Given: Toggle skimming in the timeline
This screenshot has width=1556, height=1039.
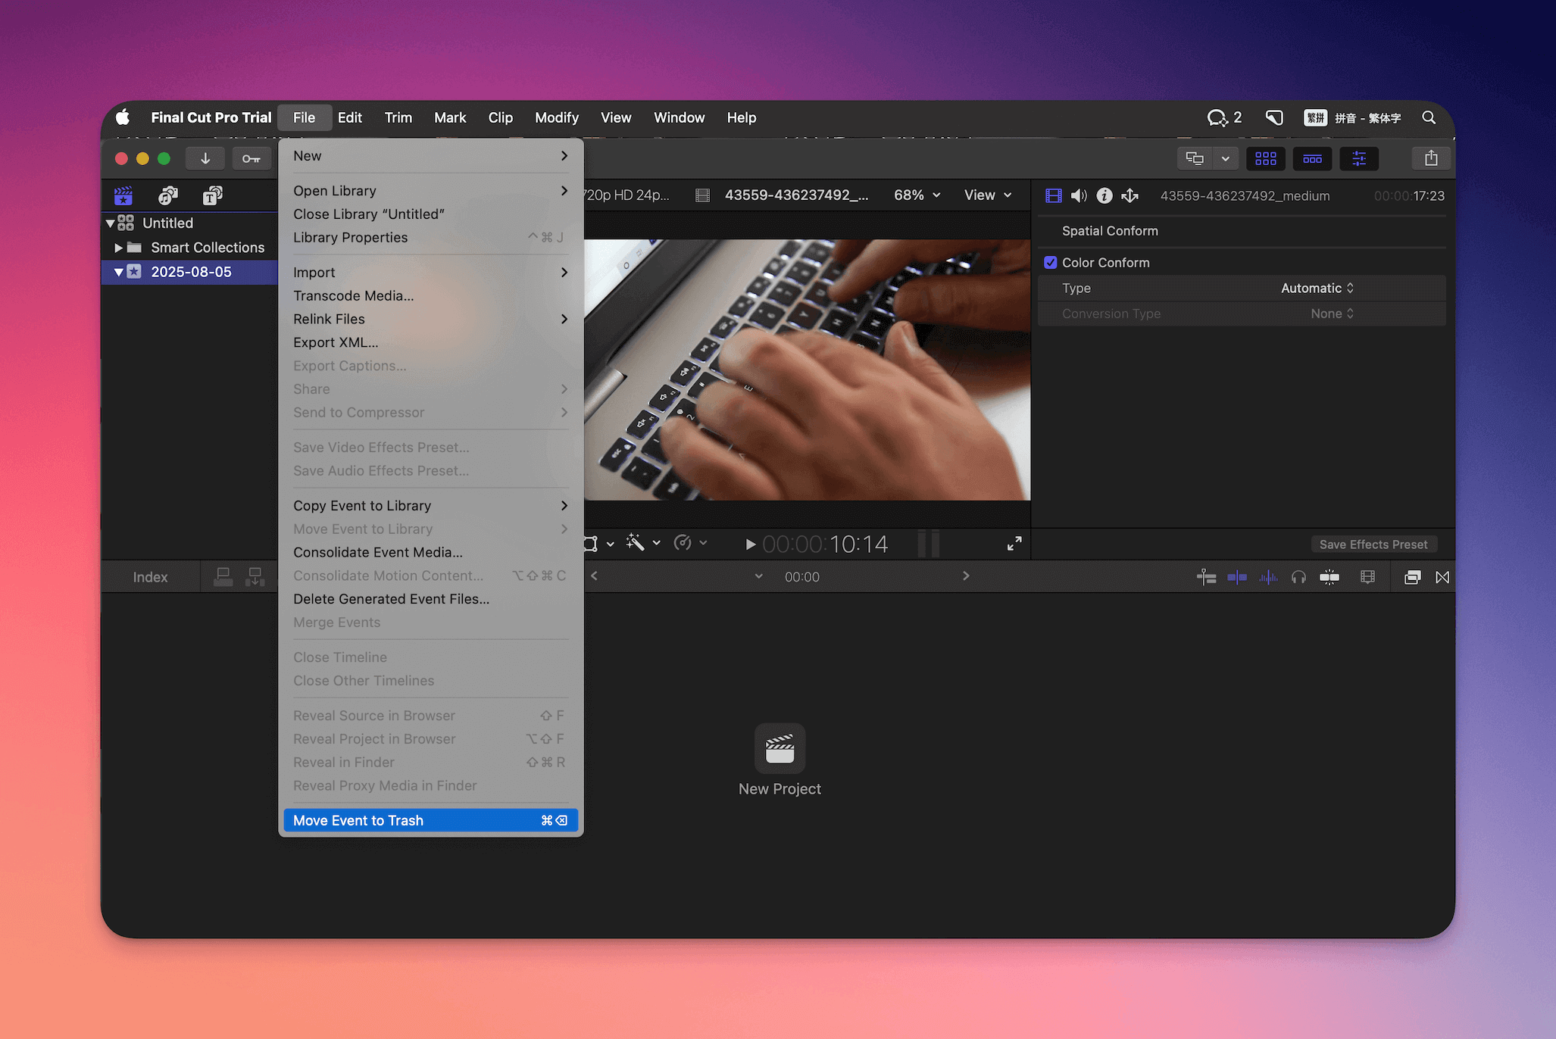Looking at the screenshot, I should point(1237,577).
